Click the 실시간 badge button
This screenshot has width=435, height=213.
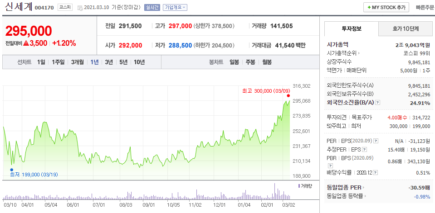click(x=152, y=8)
